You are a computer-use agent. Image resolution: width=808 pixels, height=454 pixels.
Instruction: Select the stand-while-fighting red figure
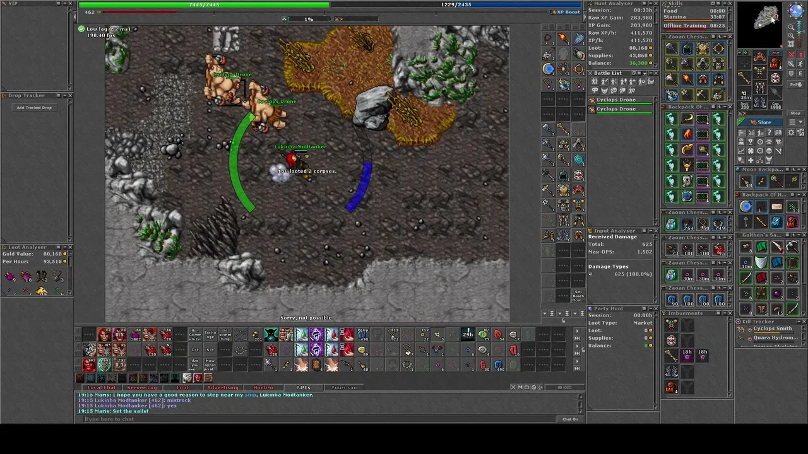800,55
